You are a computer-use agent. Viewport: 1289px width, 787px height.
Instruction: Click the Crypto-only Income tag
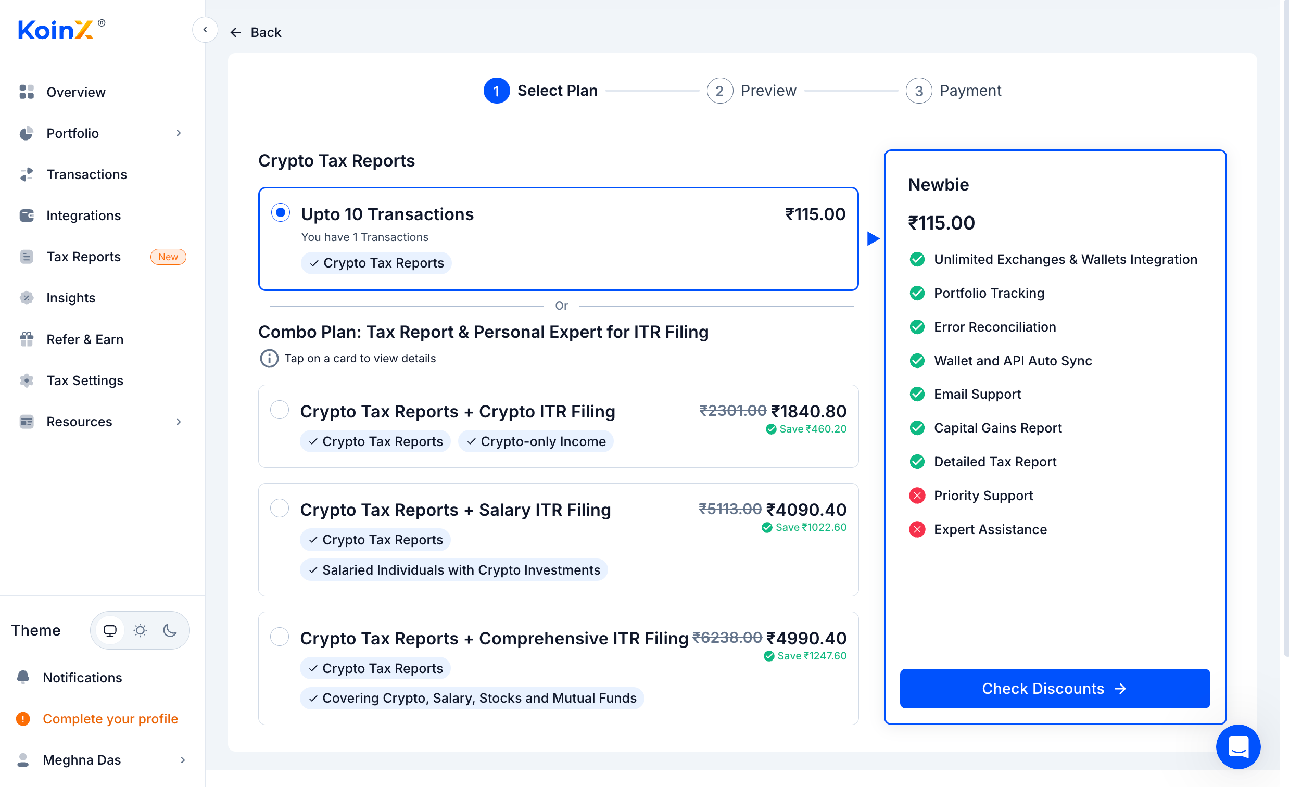(536, 441)
